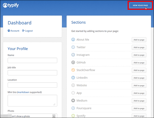The image size is (154, 118).
Task: Open the markdown help link
Action: (x=23, y=92)
